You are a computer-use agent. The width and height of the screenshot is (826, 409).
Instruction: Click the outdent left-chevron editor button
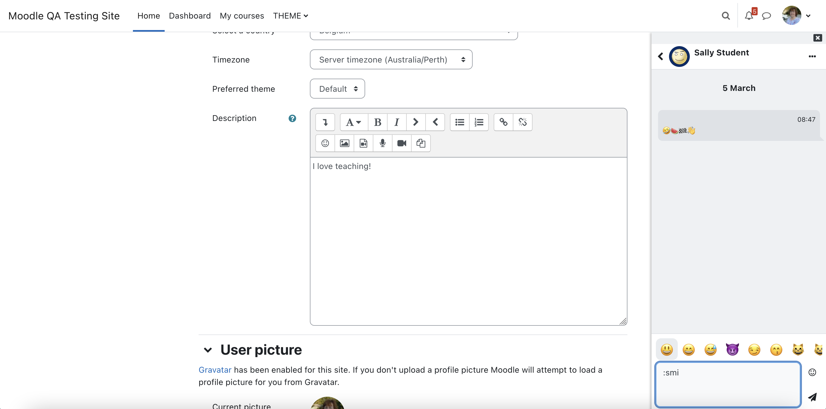(x=435, y=122)
